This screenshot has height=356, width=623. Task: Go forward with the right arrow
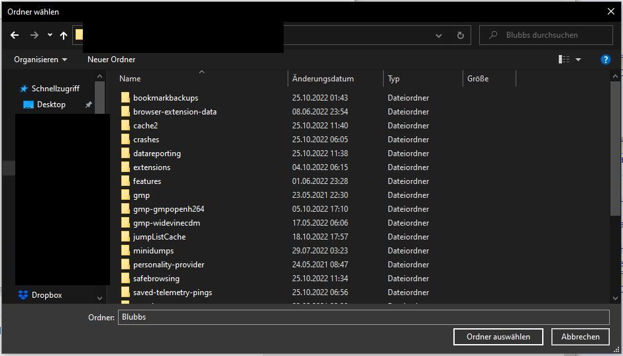[34, 35]
